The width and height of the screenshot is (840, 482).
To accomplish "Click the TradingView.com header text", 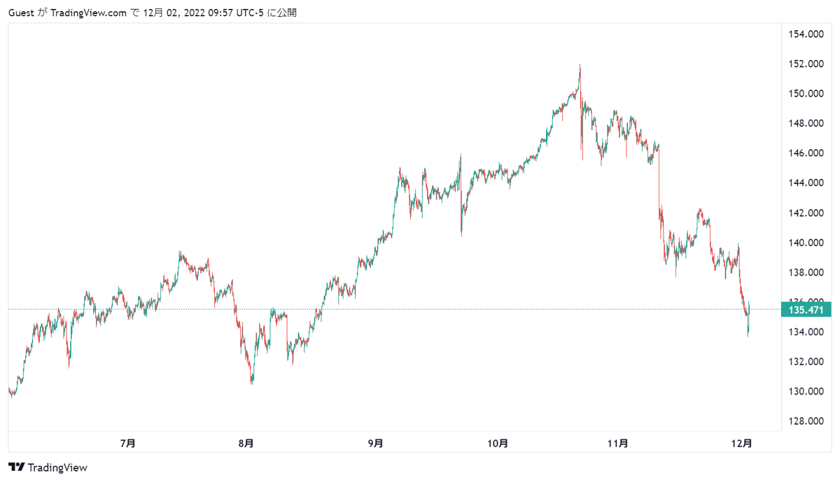I will (90, 13).
